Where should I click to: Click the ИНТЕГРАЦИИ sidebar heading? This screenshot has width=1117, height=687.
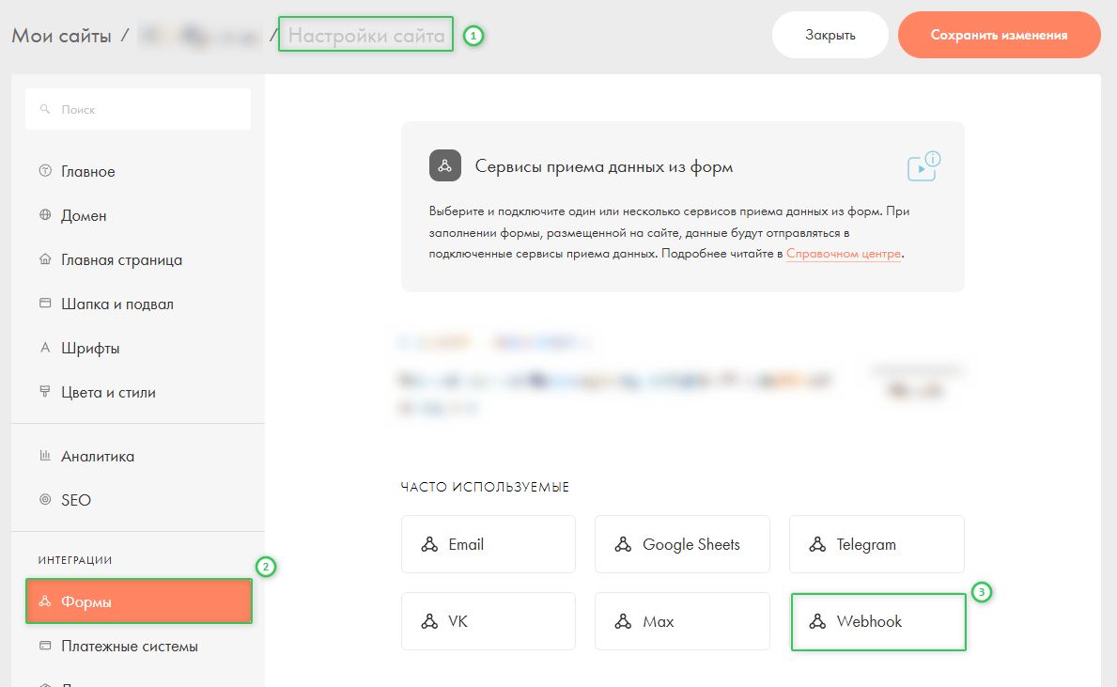[x=75, y=560]
